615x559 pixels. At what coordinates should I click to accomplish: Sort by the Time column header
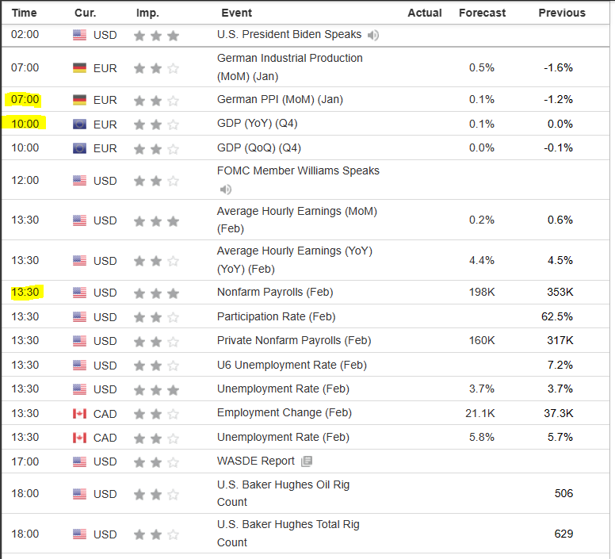[25, 13]
